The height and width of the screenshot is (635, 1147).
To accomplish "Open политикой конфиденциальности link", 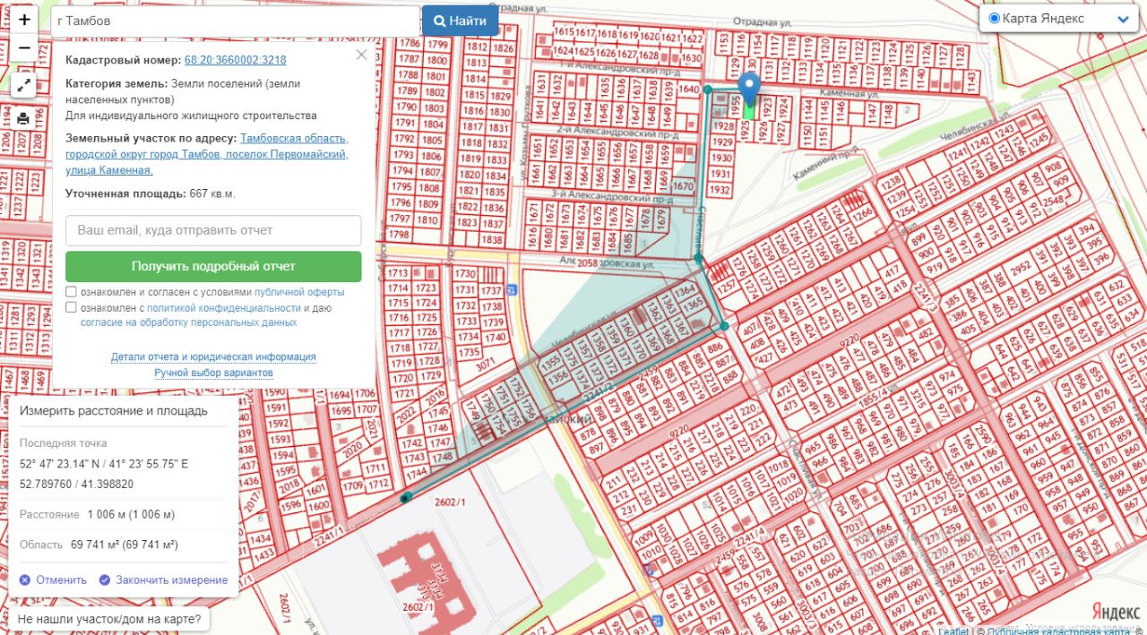I will pos(224,307).
